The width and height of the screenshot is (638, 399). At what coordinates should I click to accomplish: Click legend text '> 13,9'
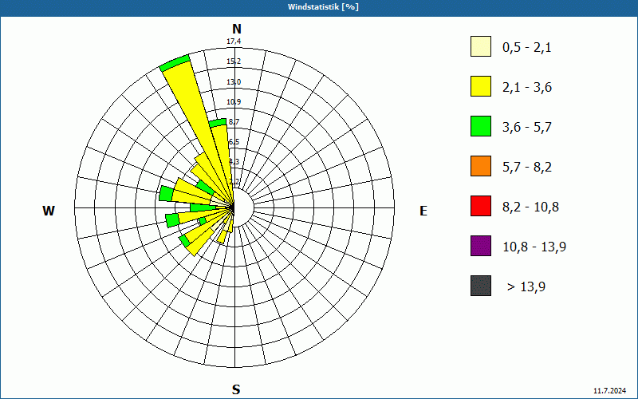pos(526,287)
